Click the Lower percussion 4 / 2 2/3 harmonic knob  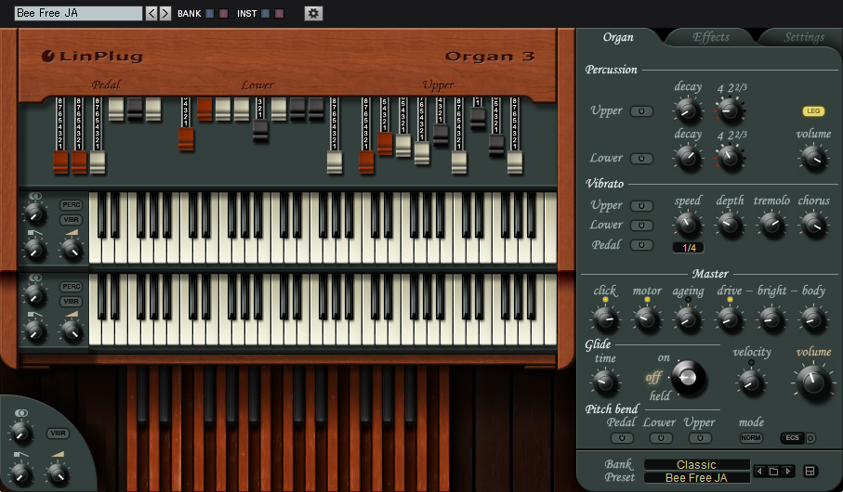point(731,158)
